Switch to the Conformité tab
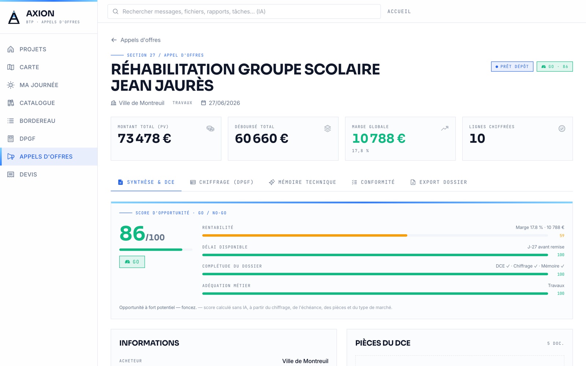 [373, 182]
